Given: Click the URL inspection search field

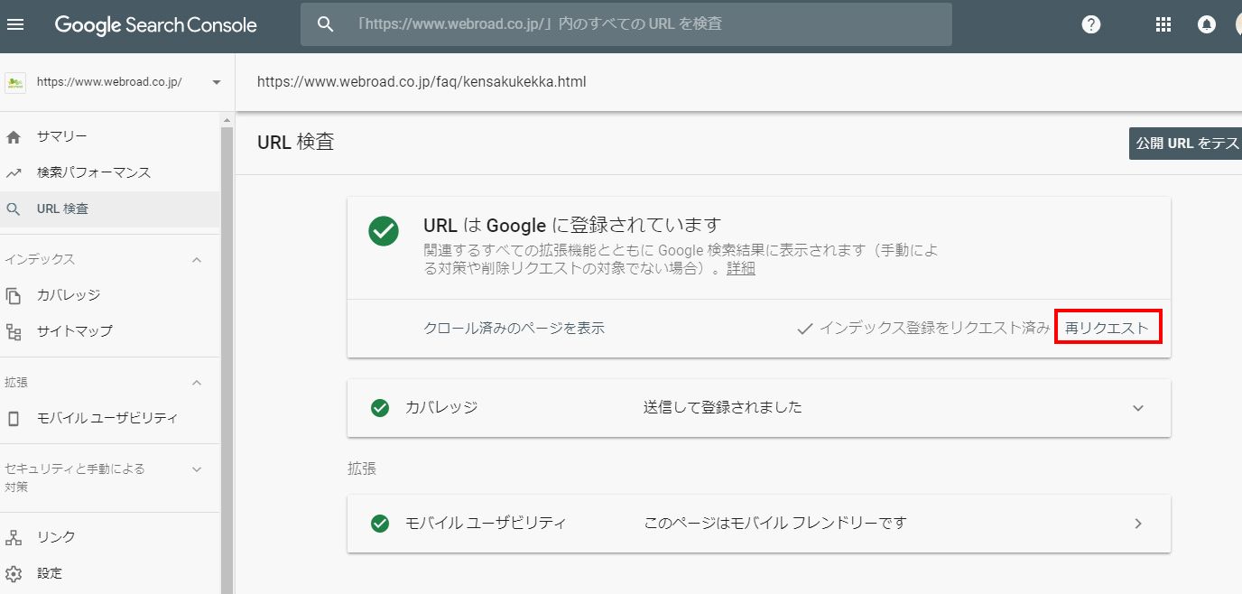Looking at the screenshot, I should (x=626, y=24).
